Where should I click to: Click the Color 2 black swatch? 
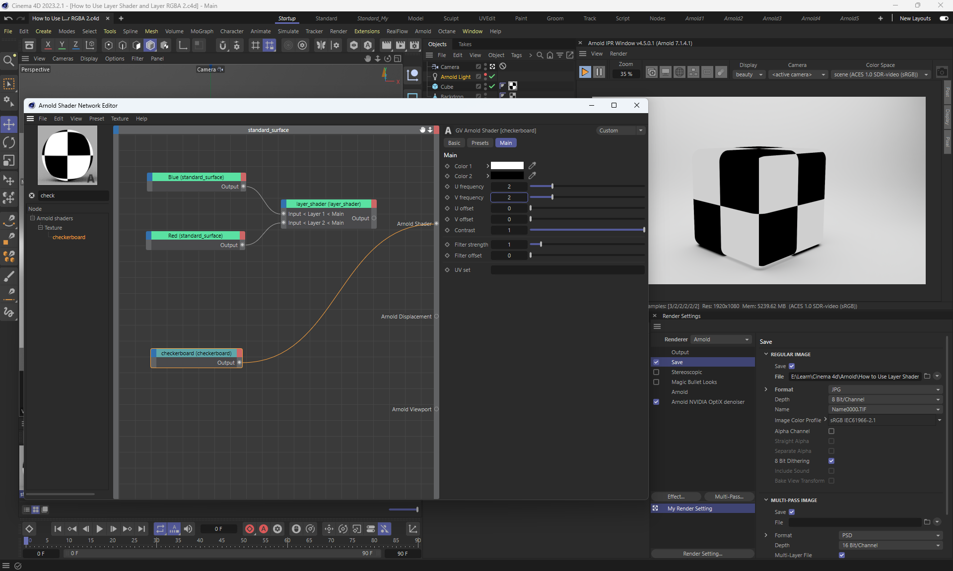pyautogui.click(x=507, y=176)
